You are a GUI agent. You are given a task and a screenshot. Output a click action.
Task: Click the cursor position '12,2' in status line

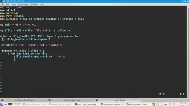[162, 94]
